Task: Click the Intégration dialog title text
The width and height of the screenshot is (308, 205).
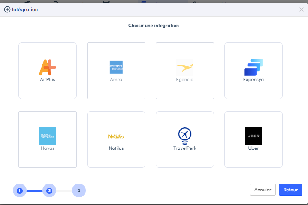Action: (x=25, y=9)
